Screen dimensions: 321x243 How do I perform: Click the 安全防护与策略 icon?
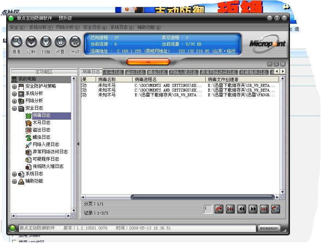tap(21, 86)
